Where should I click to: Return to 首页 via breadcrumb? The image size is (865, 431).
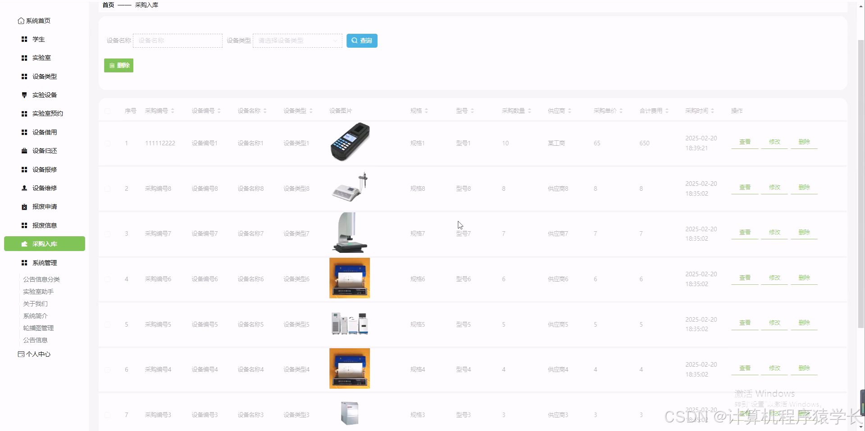tap(108, 5)
